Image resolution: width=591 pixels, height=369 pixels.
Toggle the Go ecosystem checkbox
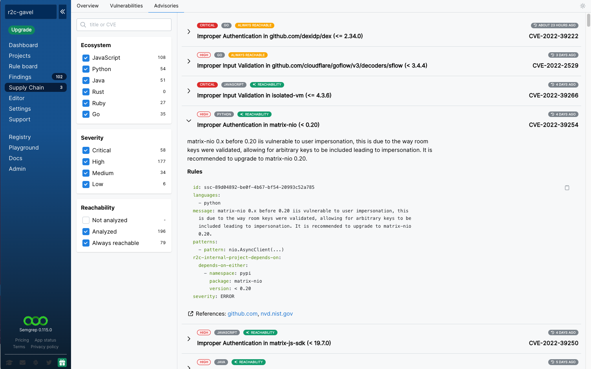tap(86, 114)
